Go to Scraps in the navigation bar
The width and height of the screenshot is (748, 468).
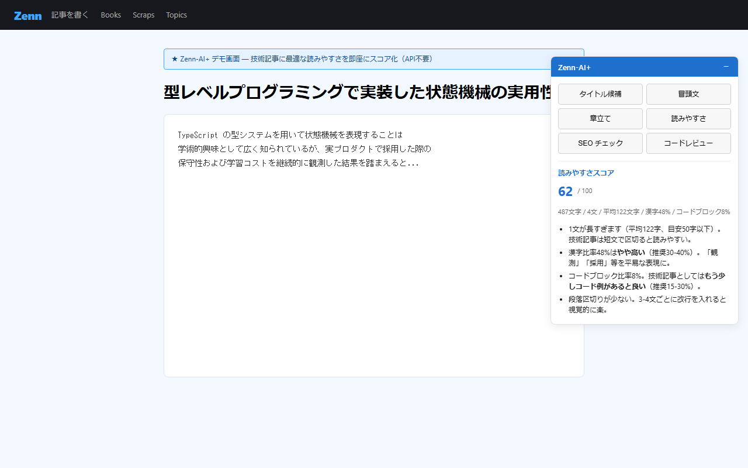pos(144,15)
